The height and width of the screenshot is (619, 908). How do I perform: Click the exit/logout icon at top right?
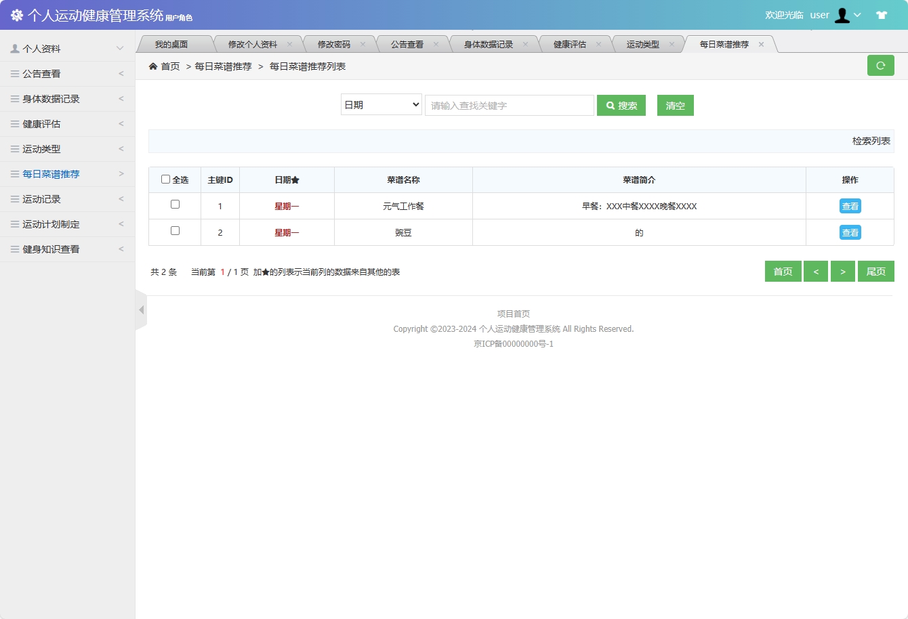(882, 14)
